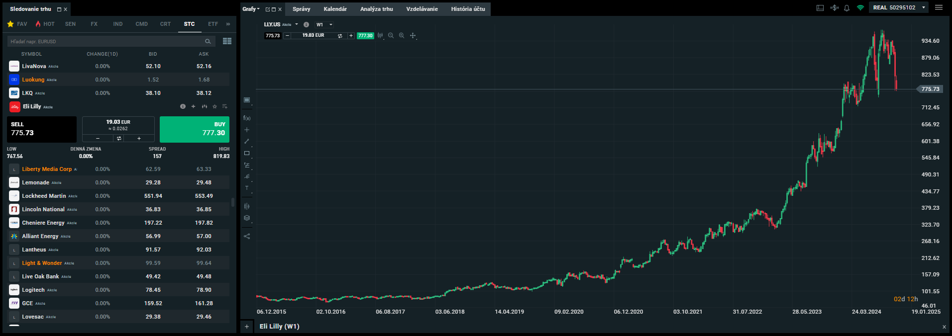Open the f(x) indicators tool
Viewport: 952px width, 336px height.
(247, 118)
